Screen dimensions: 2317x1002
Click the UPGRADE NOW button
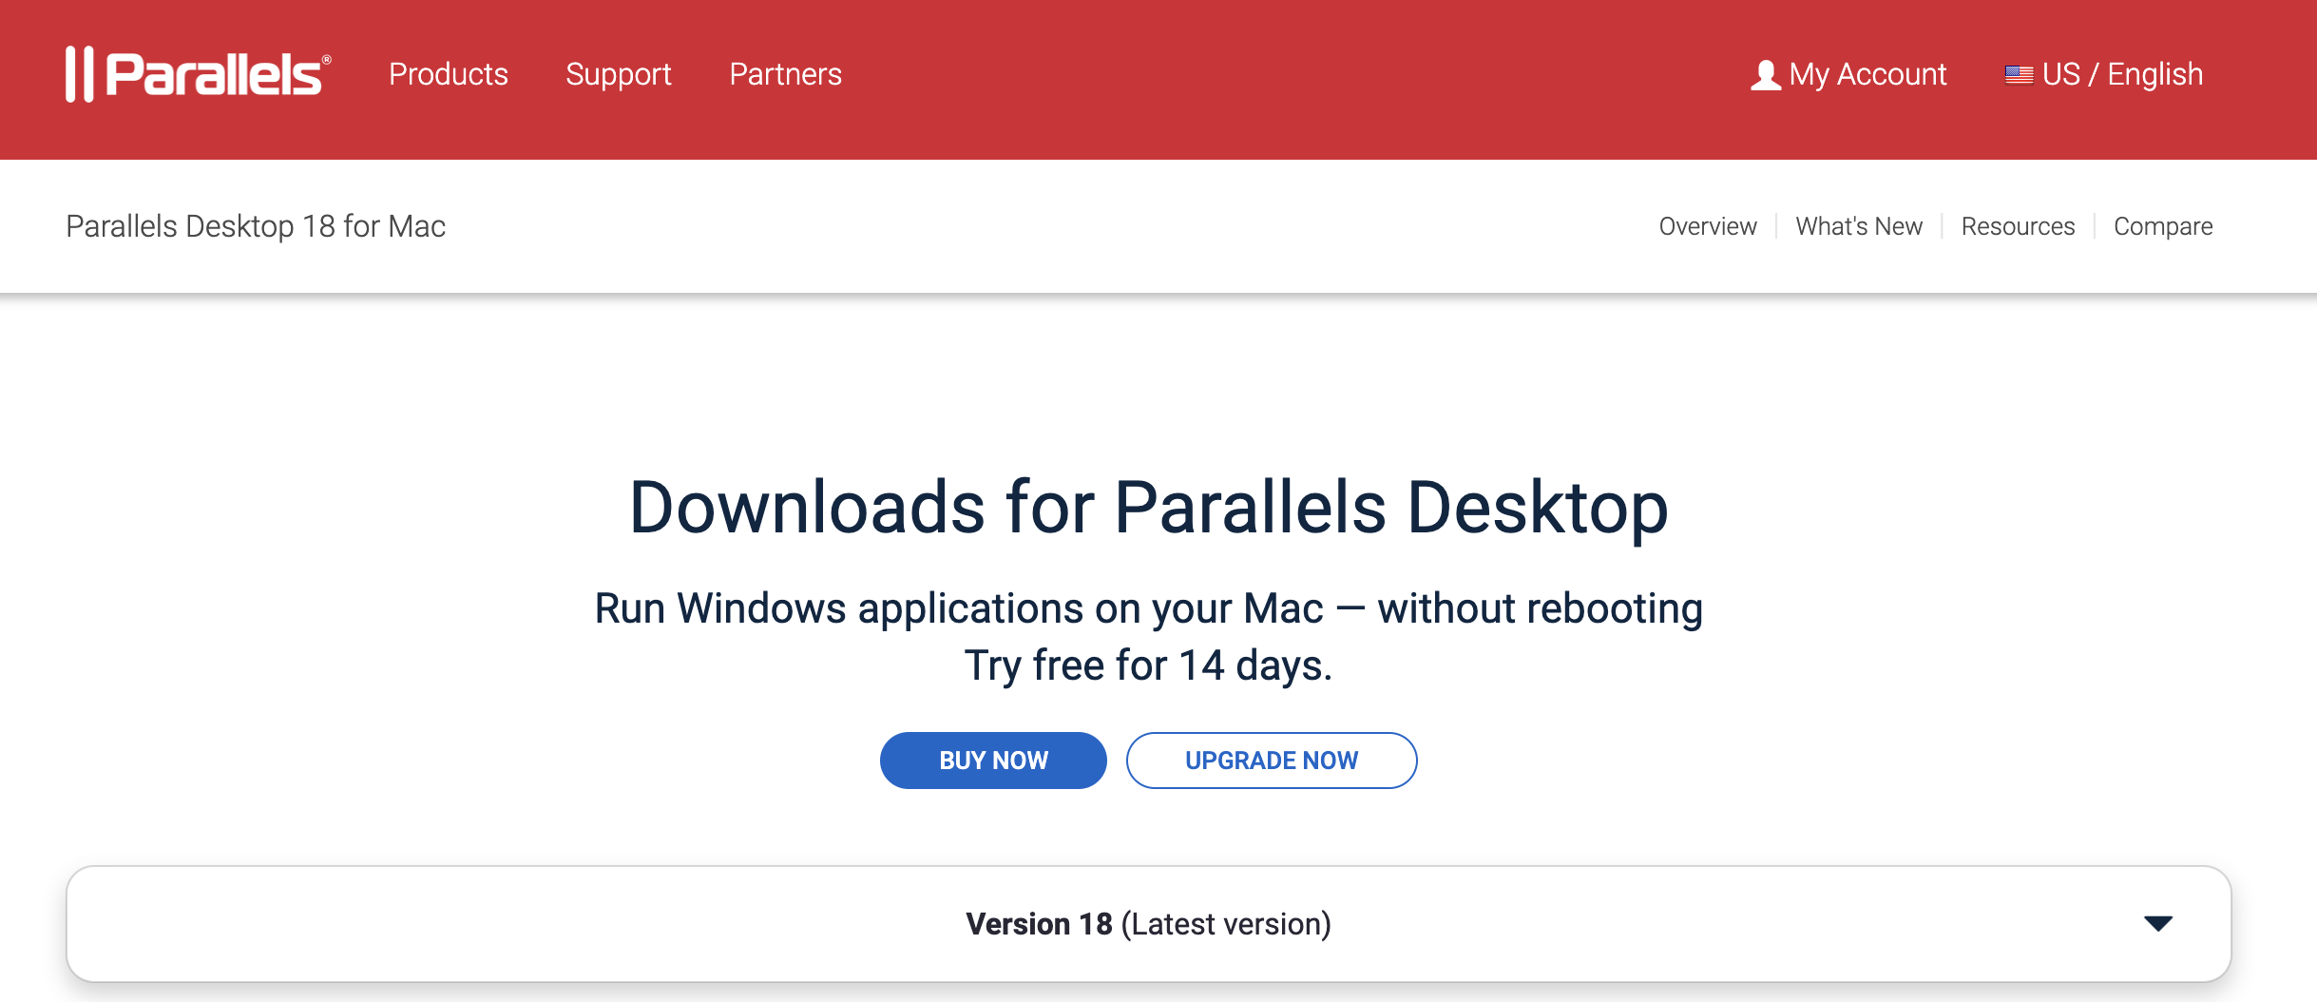[1272, 761]
